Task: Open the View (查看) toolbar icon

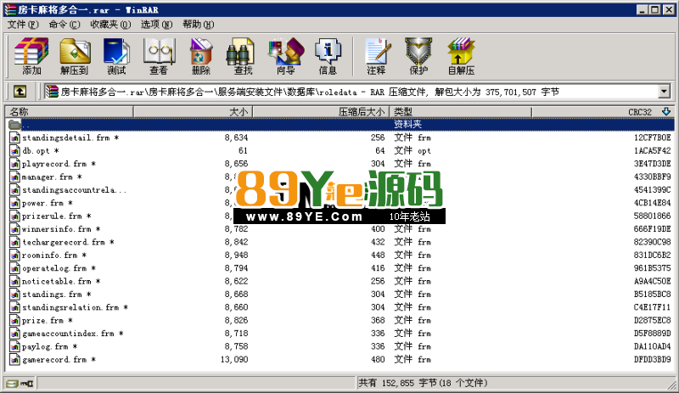Action: point(159,56)
